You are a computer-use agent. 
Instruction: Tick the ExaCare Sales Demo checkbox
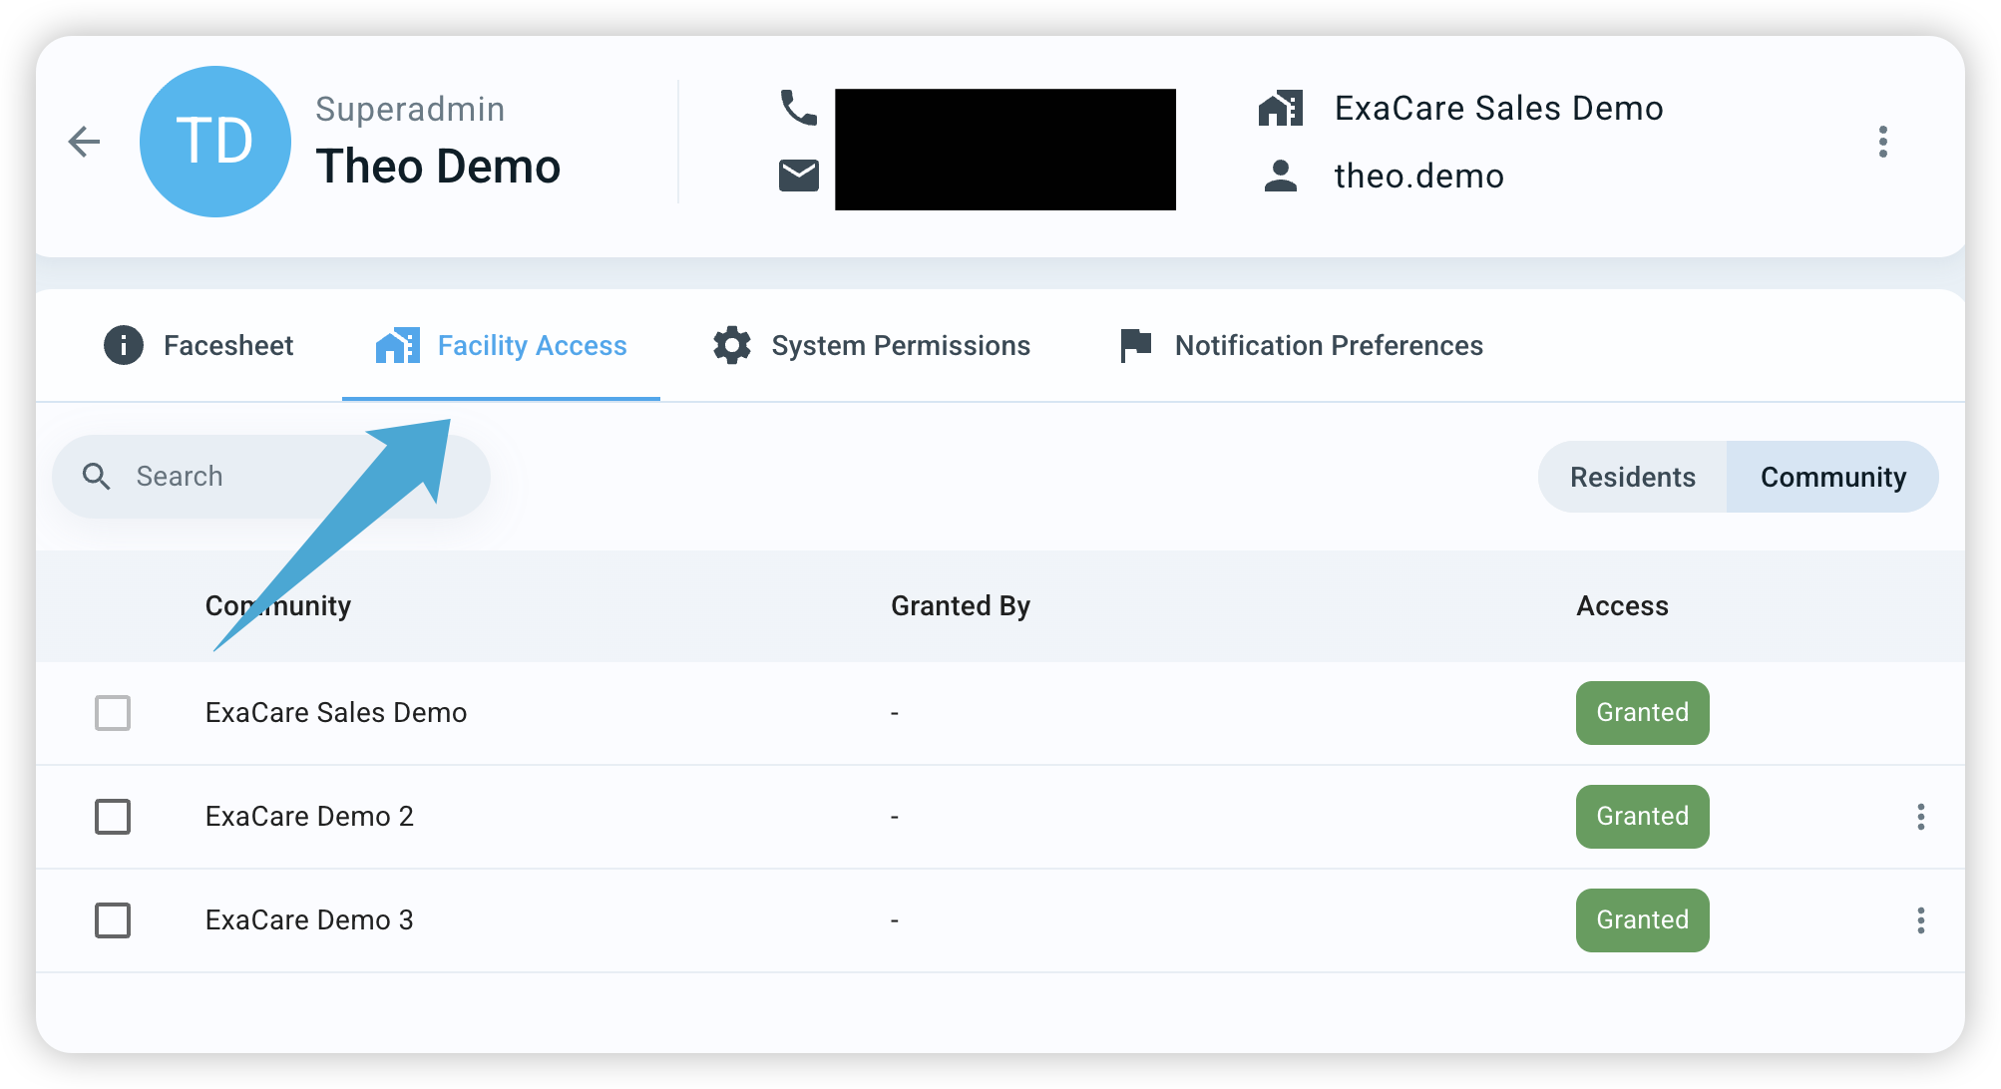click(x=113, y=713)
